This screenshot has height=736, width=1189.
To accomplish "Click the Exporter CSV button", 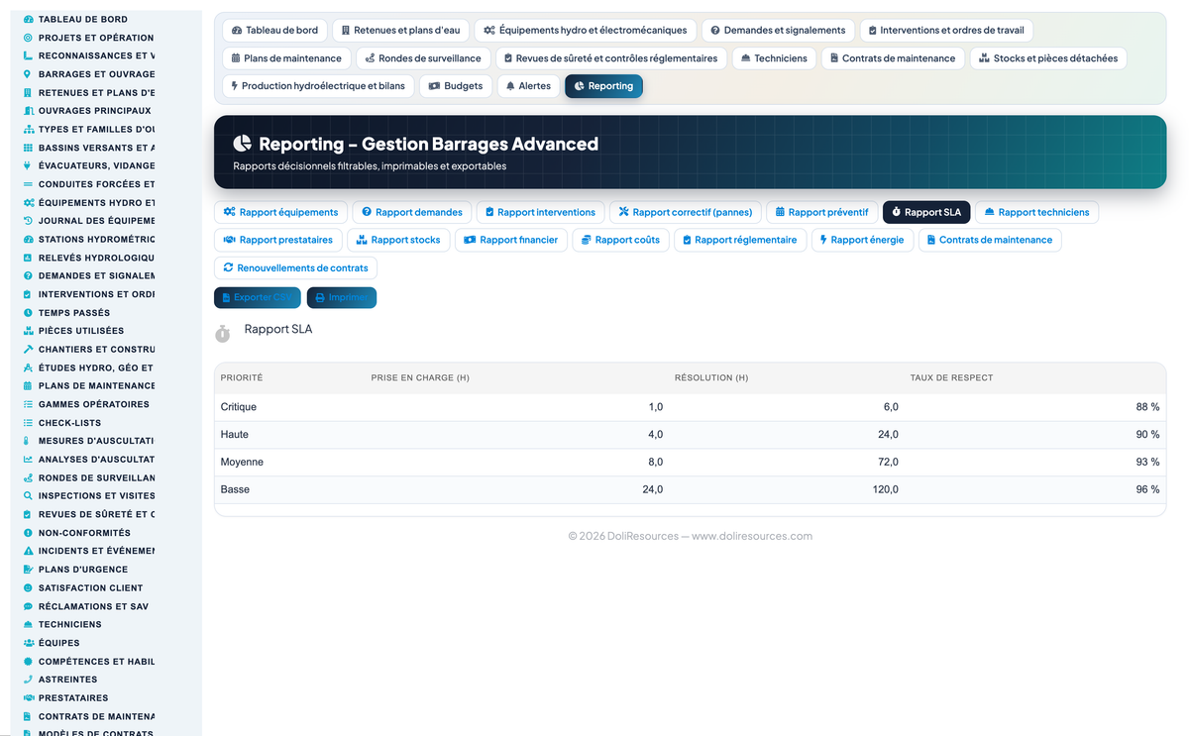I will coord(258,297).
